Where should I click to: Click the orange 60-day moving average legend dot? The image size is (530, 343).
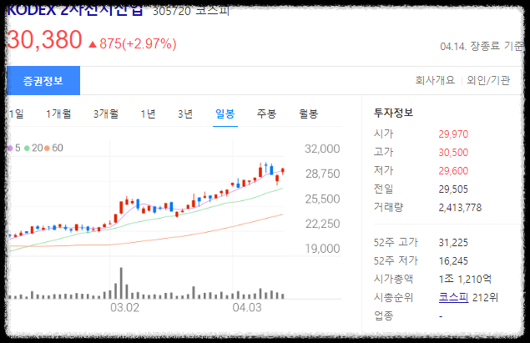[x=47, y=148]
